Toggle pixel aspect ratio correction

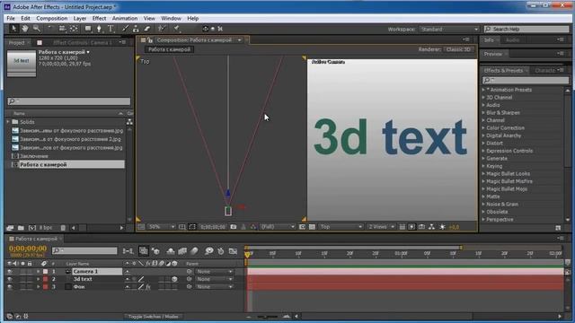pos(402,227)
